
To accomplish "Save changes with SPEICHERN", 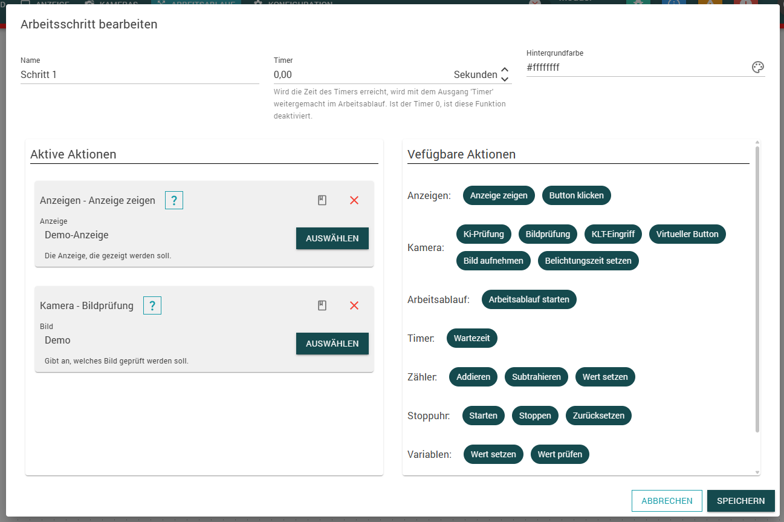I will click(x=741, y=501).
